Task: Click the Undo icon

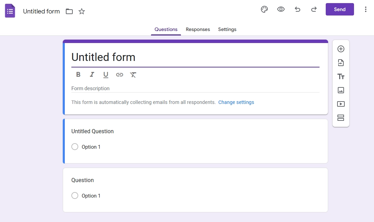Action: click(297, 9)
